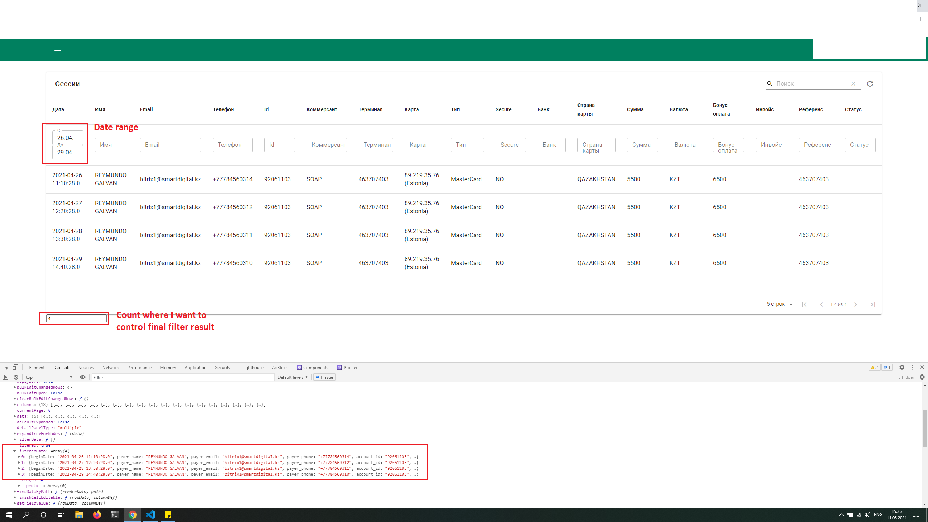Switch to the Network tab in DevTools

[111, 367]
